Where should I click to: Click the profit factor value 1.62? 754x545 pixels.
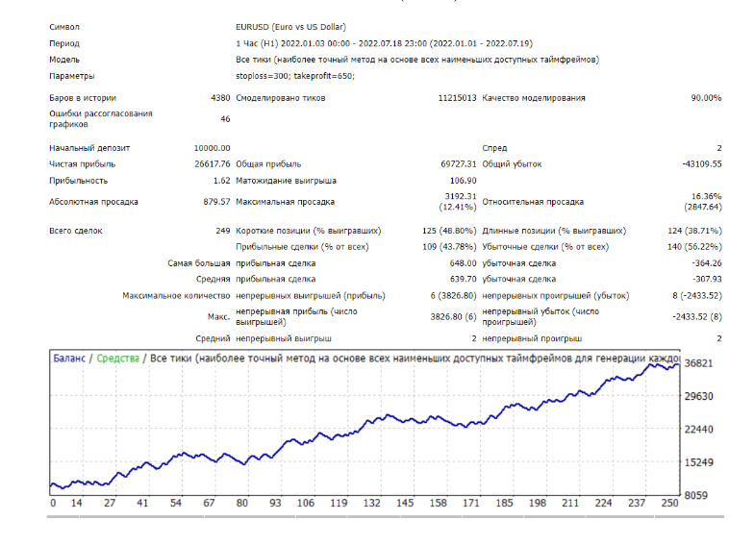coord(221,181)
